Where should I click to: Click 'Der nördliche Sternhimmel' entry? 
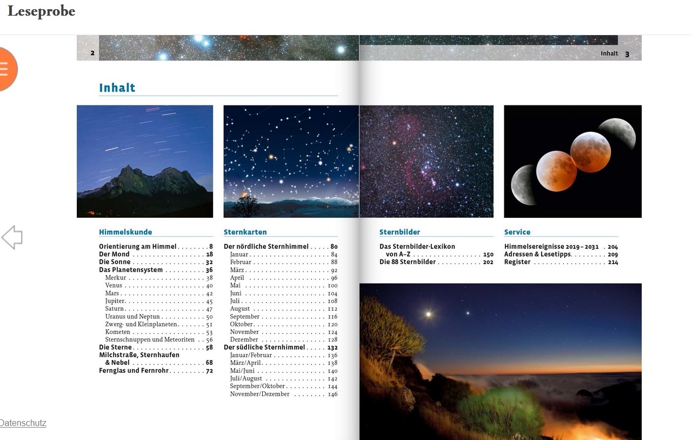coord(266,246)
